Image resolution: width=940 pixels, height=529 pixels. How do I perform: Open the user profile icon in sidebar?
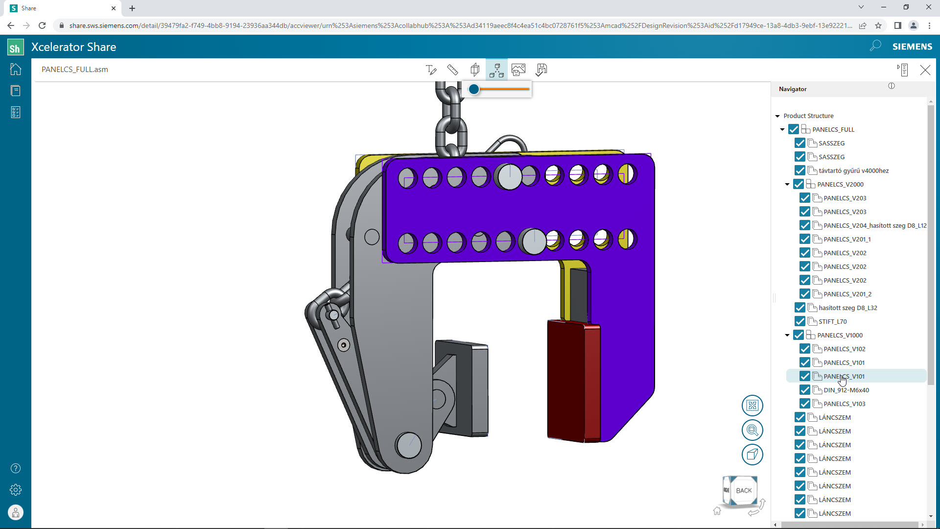coord(16,512)
